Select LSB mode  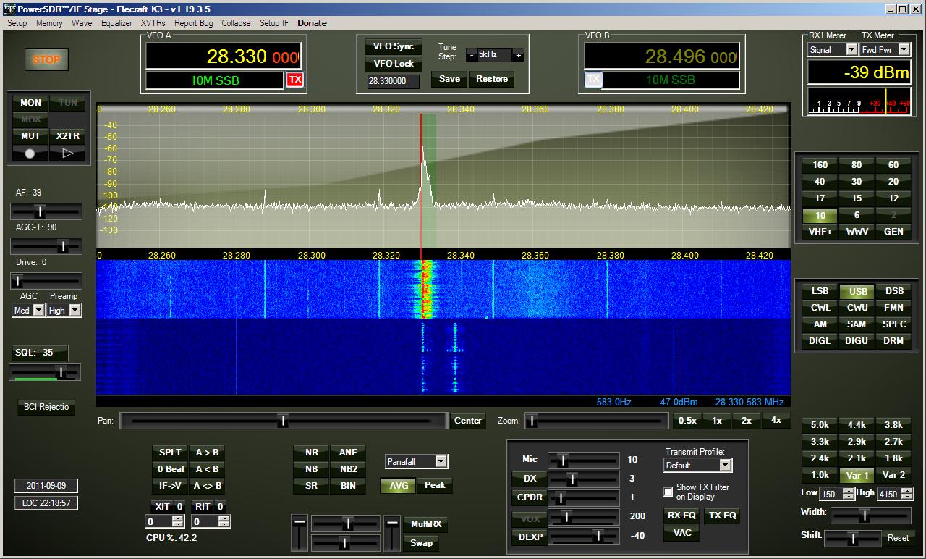[x=820, y=291]
